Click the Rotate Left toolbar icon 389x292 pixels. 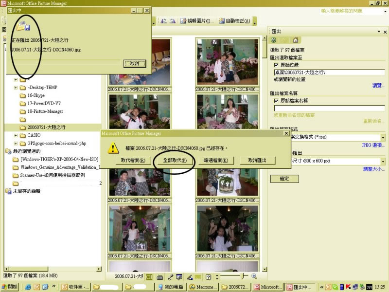163,21
